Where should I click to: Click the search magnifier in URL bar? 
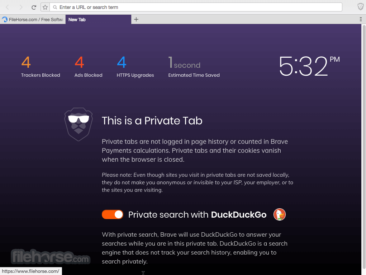coord(55,7)
